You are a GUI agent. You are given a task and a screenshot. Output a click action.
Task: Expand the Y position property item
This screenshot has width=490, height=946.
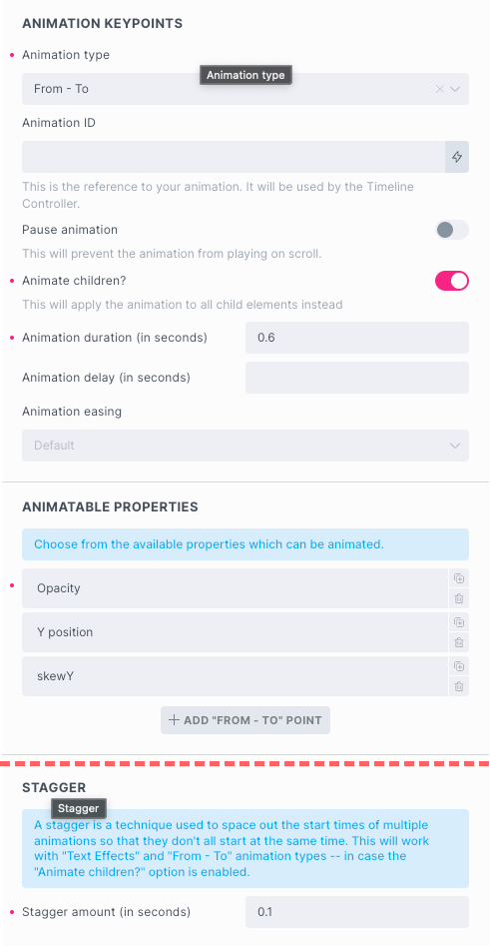pyautogui.click(x=236, y=632)
